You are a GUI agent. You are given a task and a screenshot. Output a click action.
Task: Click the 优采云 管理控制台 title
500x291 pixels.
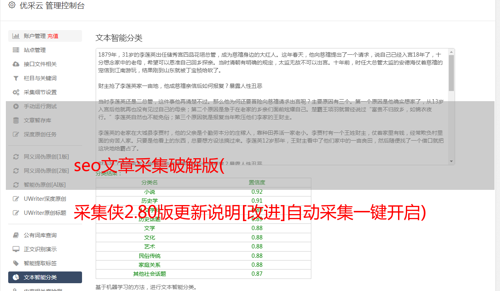[x=52, y=5]
